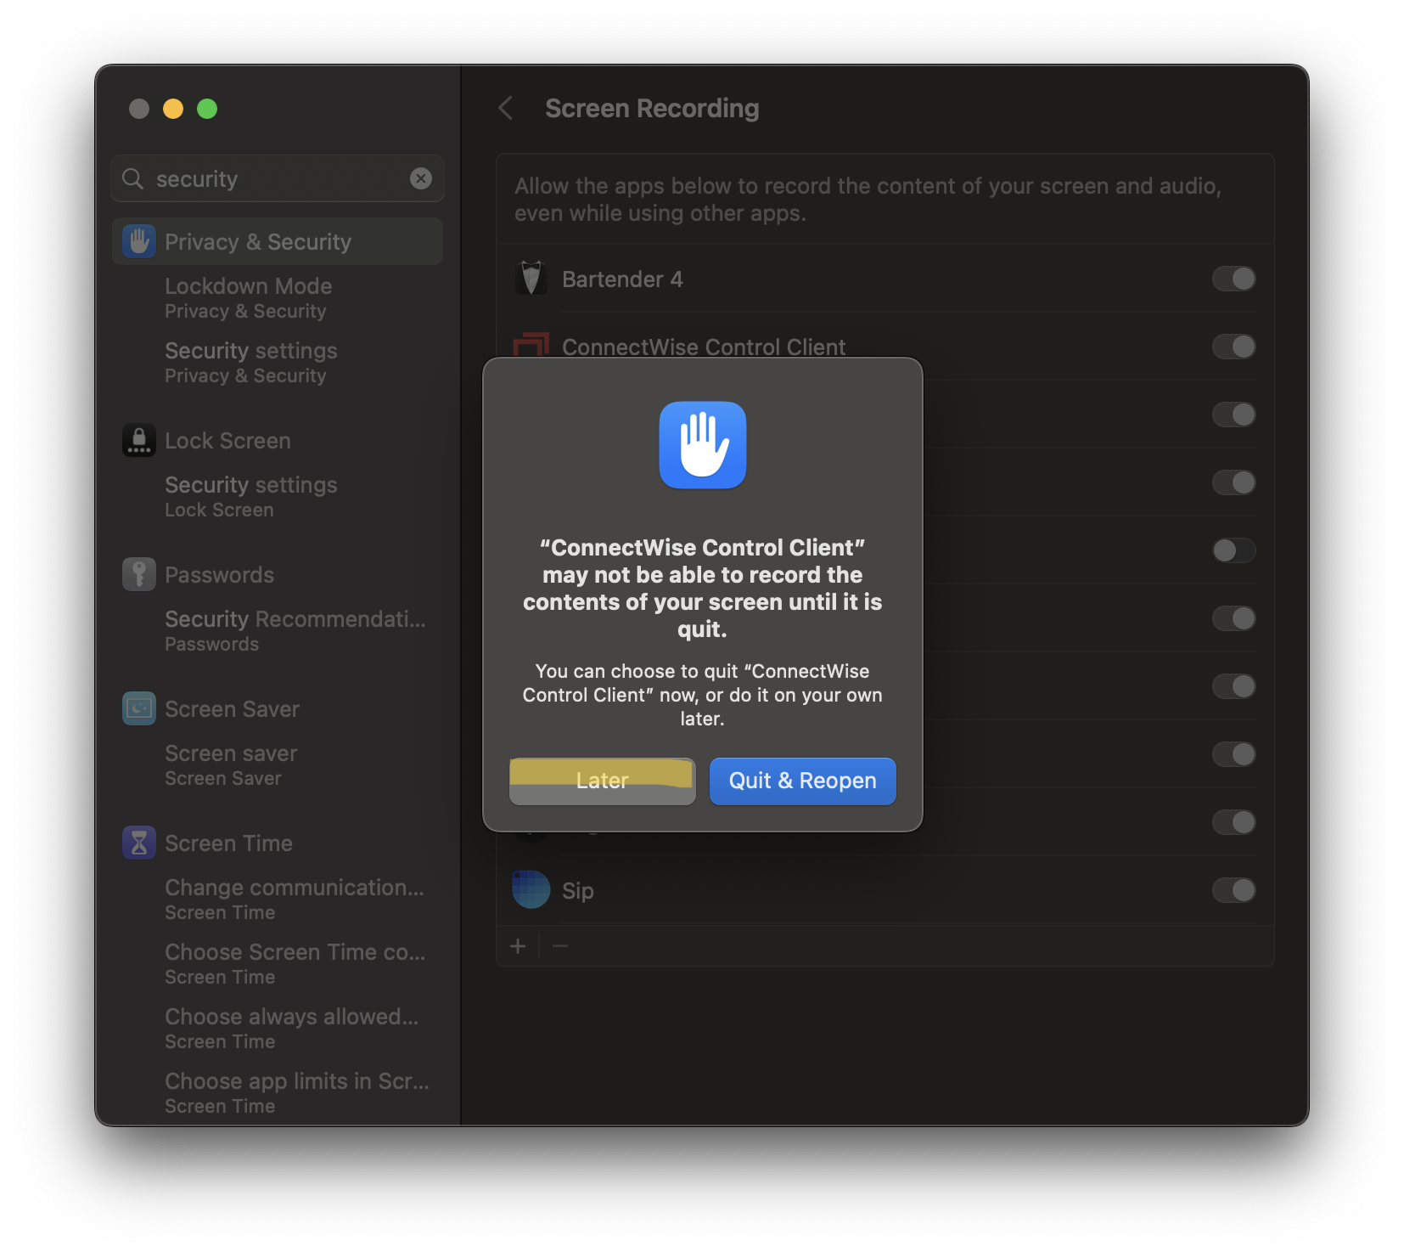Open Choose app limits result
This screenshot has width=1404, height=1252.
[x=296, y=1092]
